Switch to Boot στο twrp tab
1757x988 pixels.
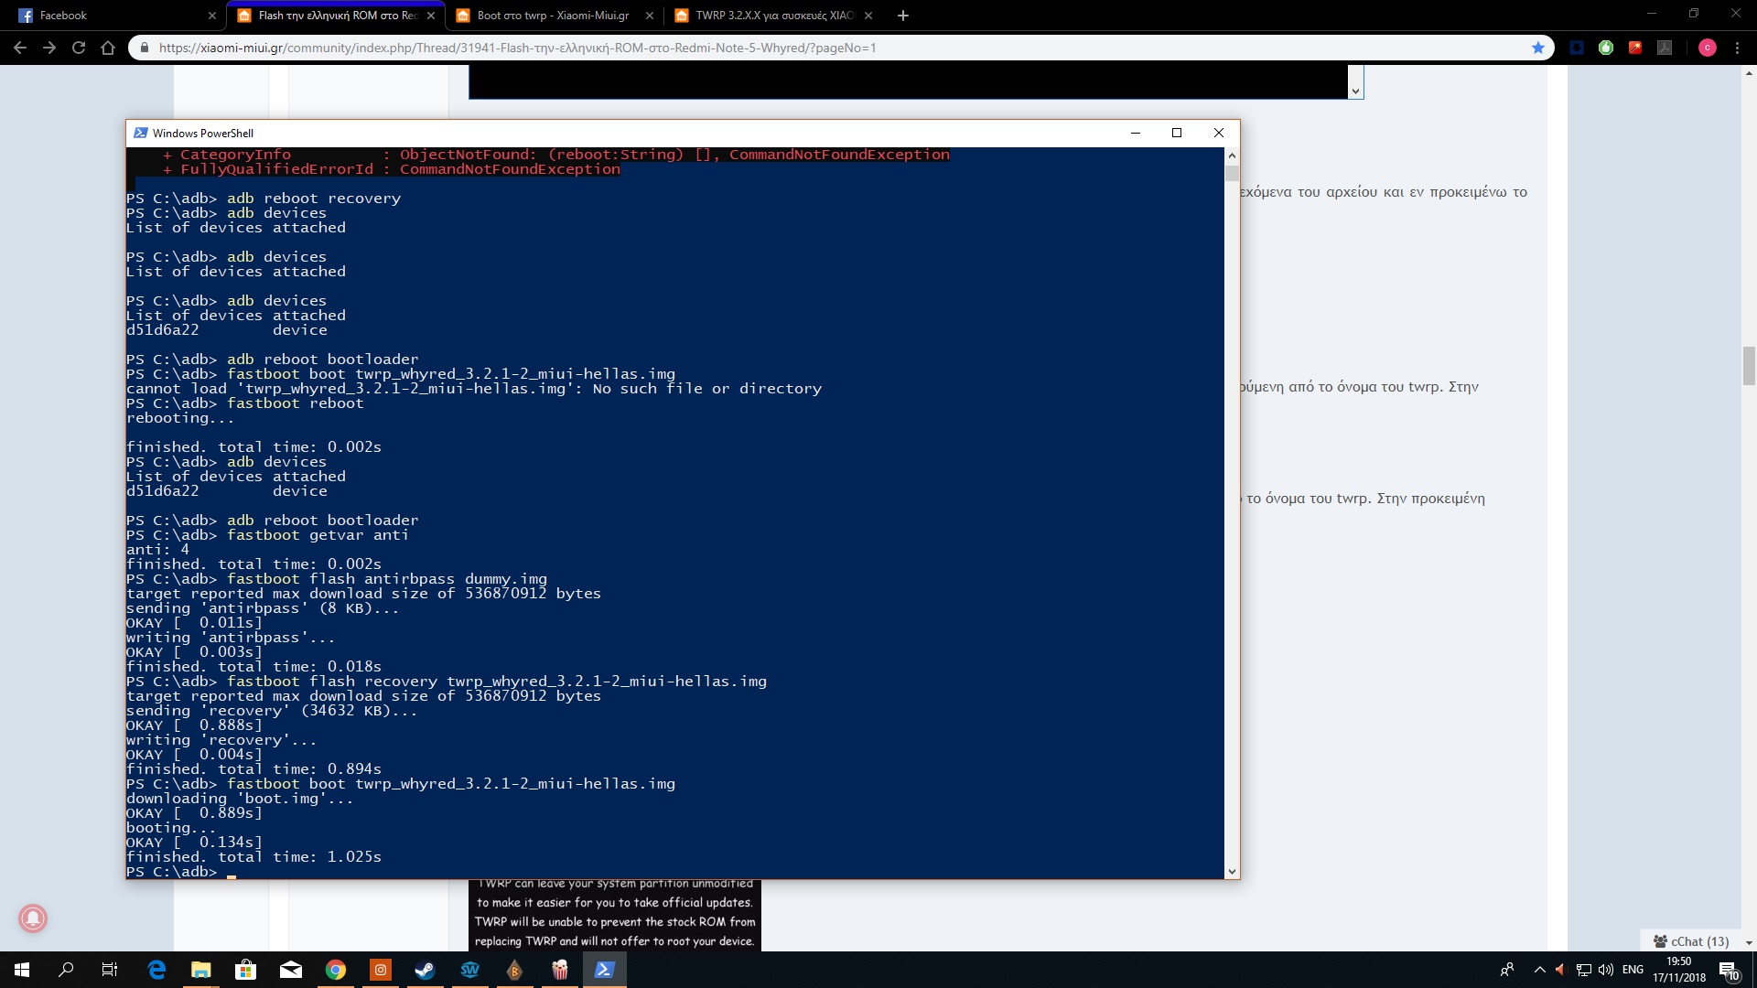pyautogui.click(x=553, y=16)
